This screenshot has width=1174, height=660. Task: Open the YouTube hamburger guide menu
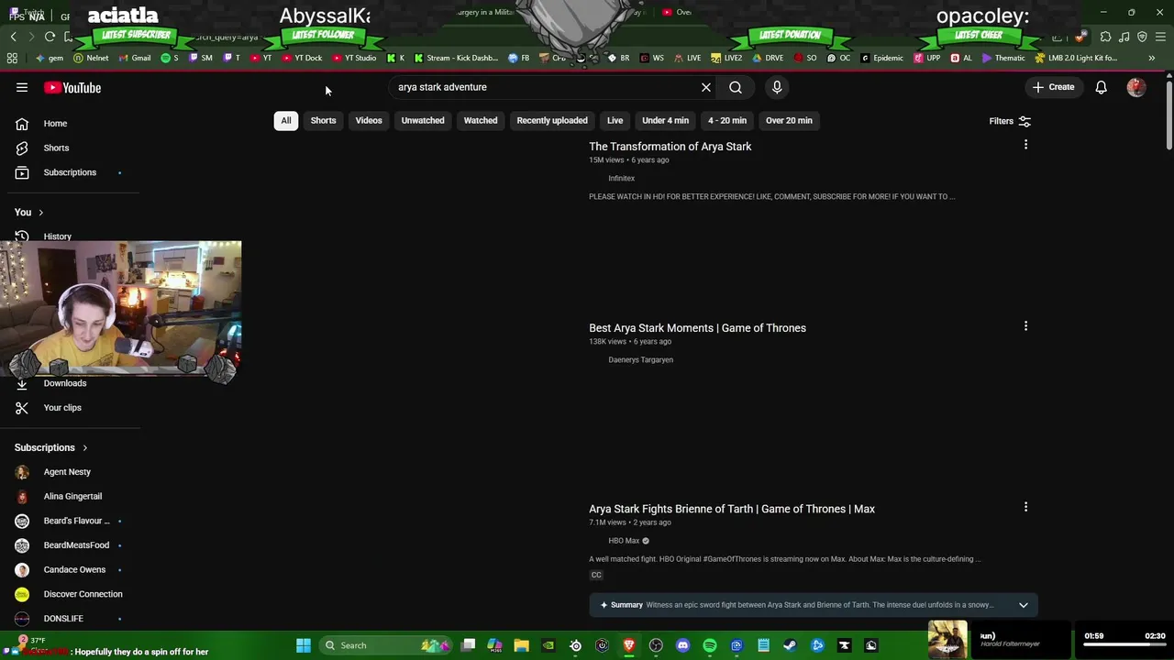coord(22,87)
